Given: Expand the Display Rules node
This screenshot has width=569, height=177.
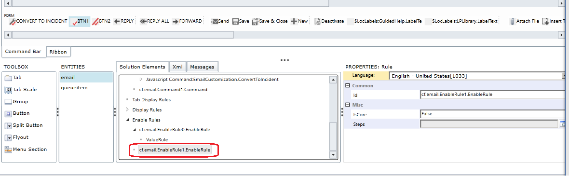Looking at the screenshot, I should click(x=127, y=109).
